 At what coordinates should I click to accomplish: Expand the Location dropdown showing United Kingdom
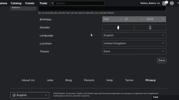click(134, 43)
